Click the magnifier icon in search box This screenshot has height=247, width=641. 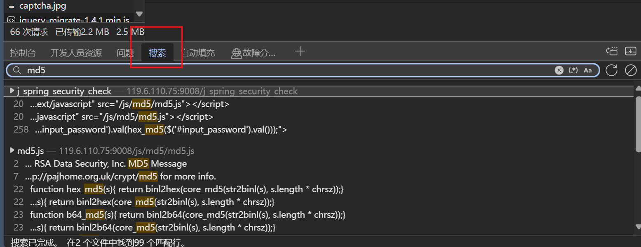pyautogui.click(x=17, y=70)
